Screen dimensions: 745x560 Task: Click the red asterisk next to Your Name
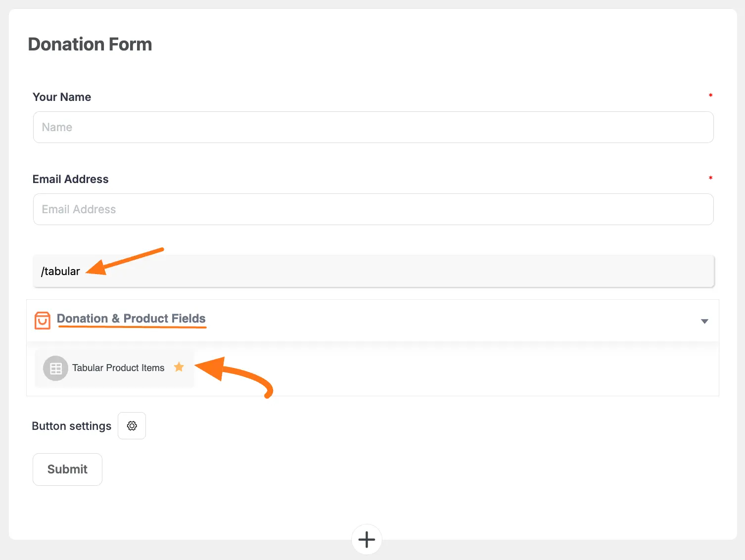(x=710, y=96)
